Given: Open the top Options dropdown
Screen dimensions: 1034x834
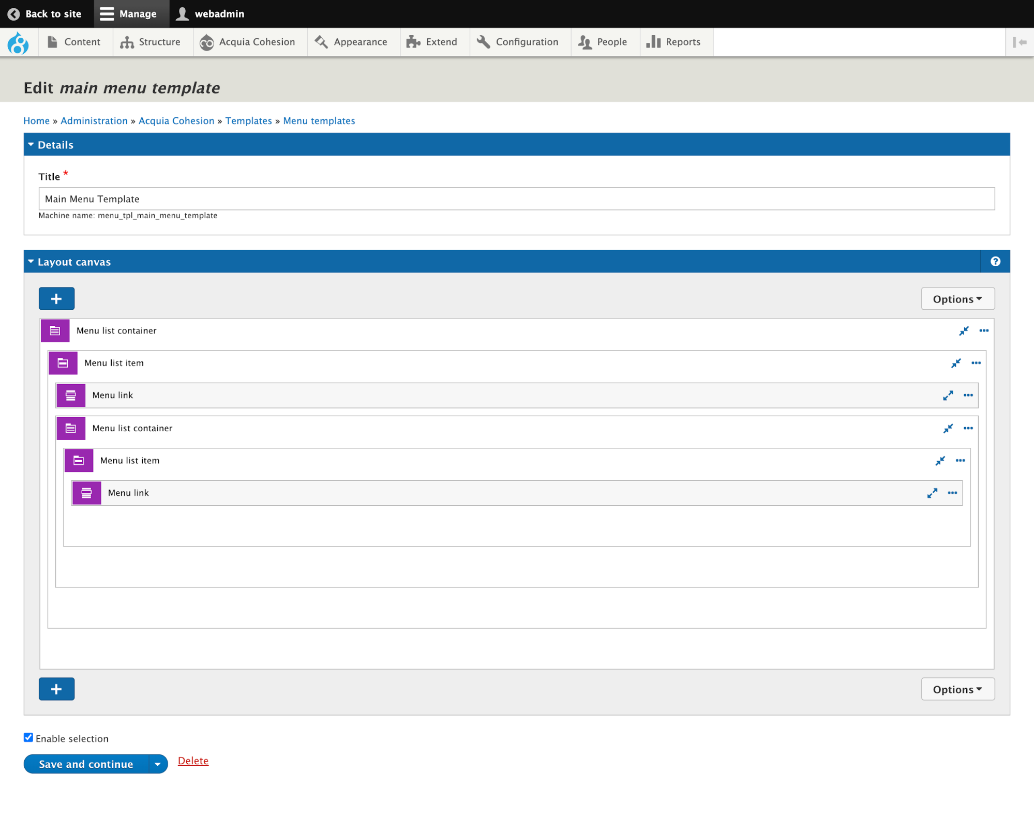Looking at the screenshot, I should click(957, 298).
